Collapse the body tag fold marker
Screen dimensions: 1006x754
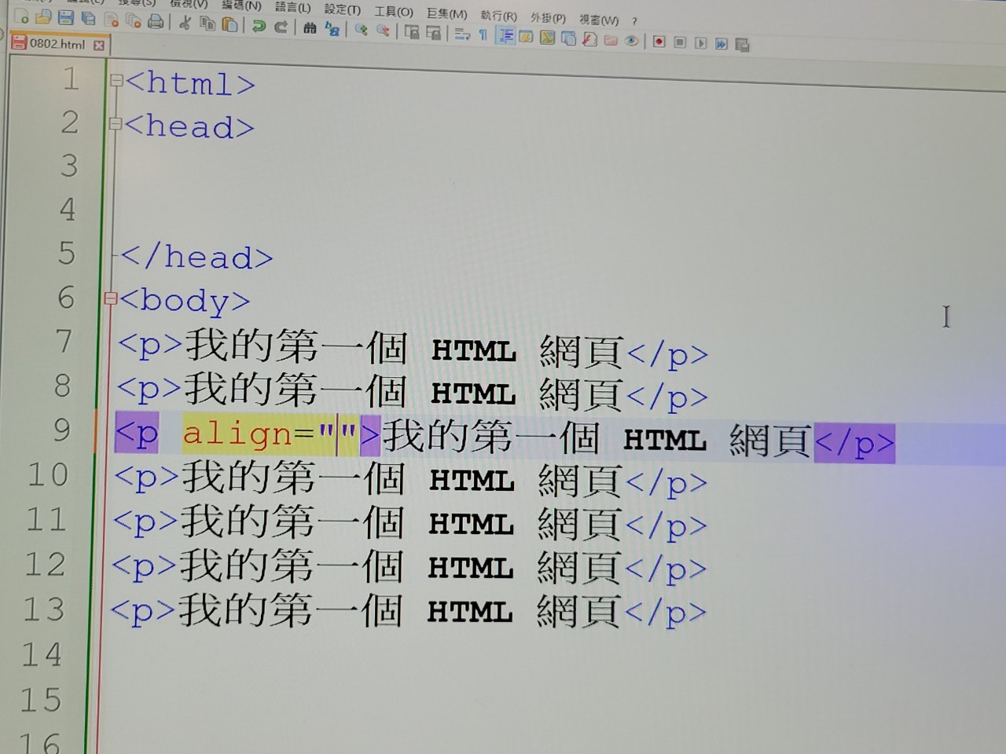pyautogui.click(x=110, y=298)
